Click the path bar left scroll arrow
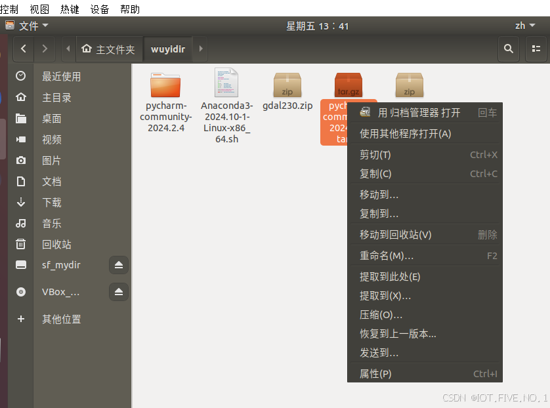 [68, 49]
